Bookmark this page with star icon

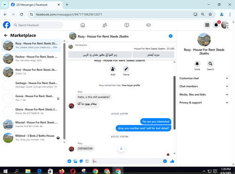point(210,15)
